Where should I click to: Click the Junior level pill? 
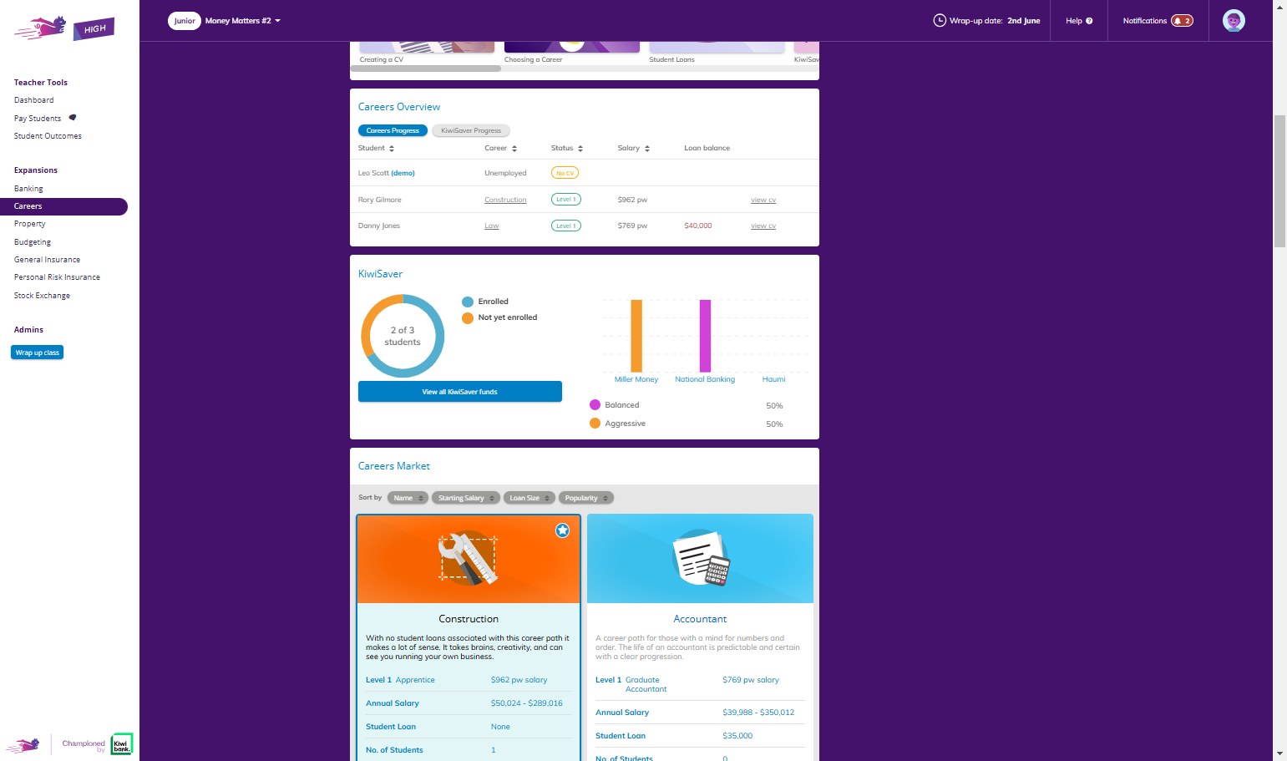click(185, 21)
